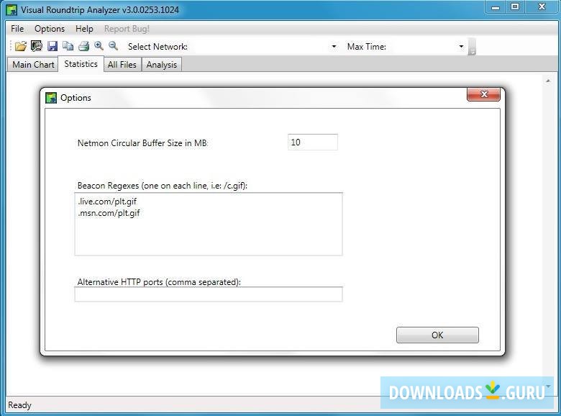561x416 pixels.
Task: Click the Ready status bar text
Action: (x=19, y=405)
